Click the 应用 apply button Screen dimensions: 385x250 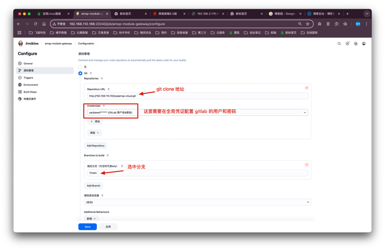click(108, 226)
